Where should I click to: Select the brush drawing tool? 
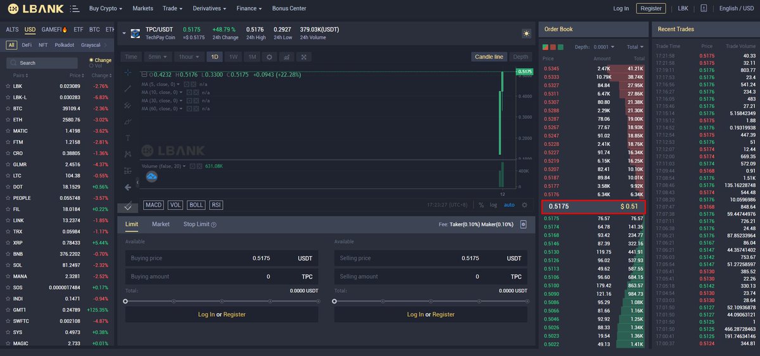point(128,121)
